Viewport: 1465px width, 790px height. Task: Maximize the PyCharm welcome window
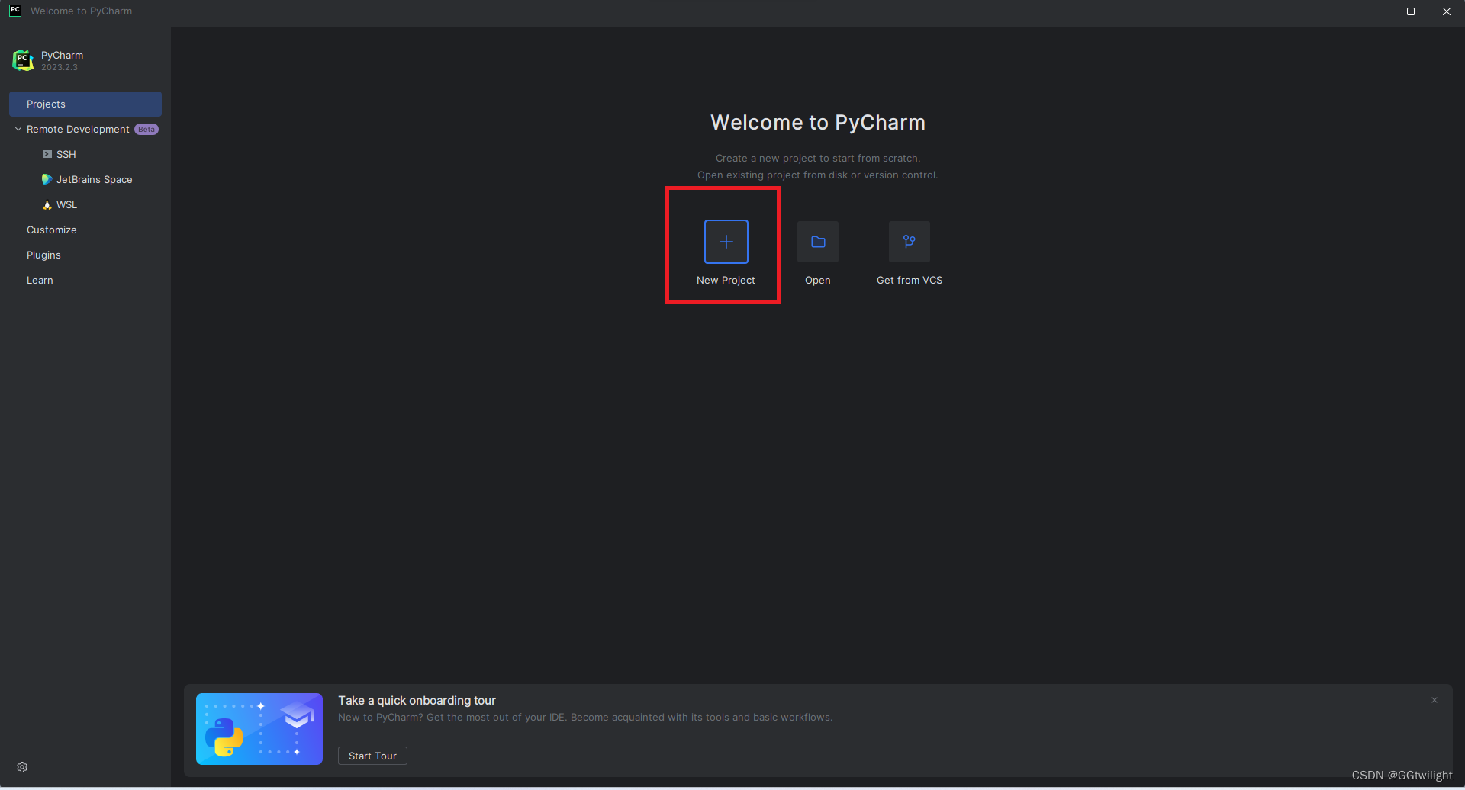(1411, 11)
